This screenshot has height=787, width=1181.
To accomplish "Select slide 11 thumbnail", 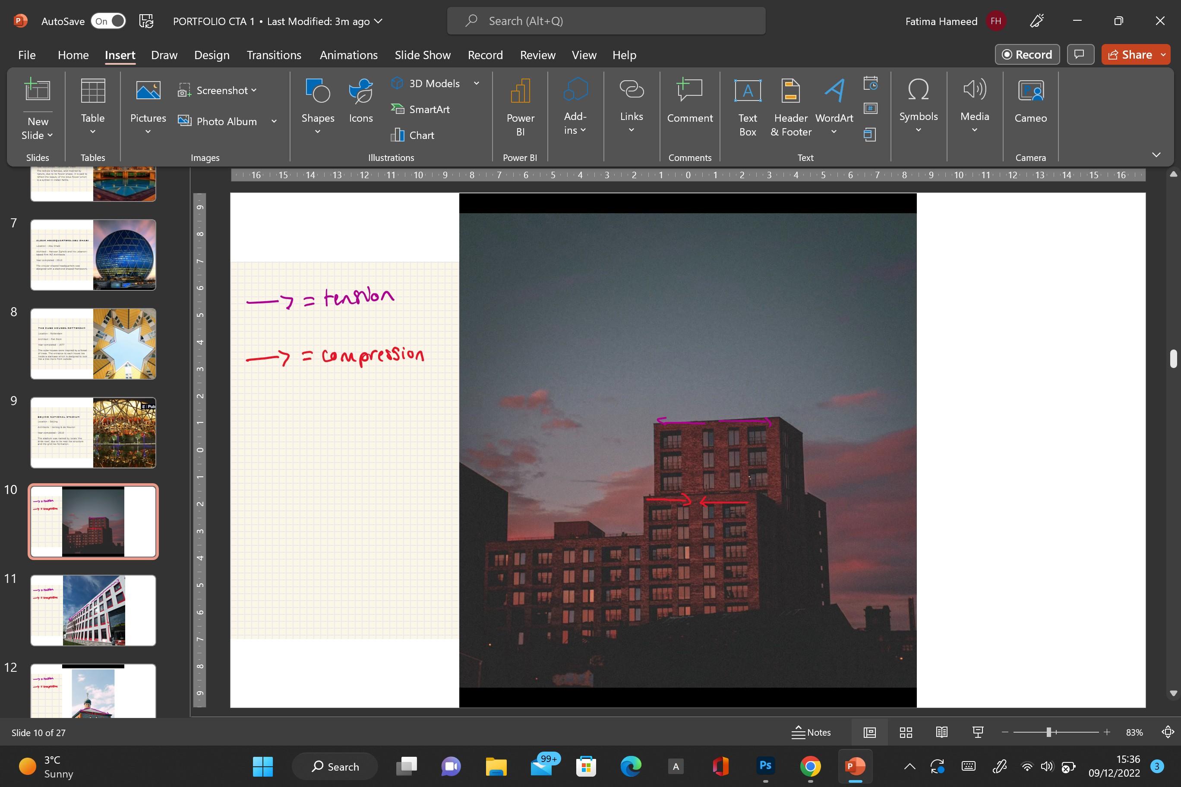I will point(93,611).
